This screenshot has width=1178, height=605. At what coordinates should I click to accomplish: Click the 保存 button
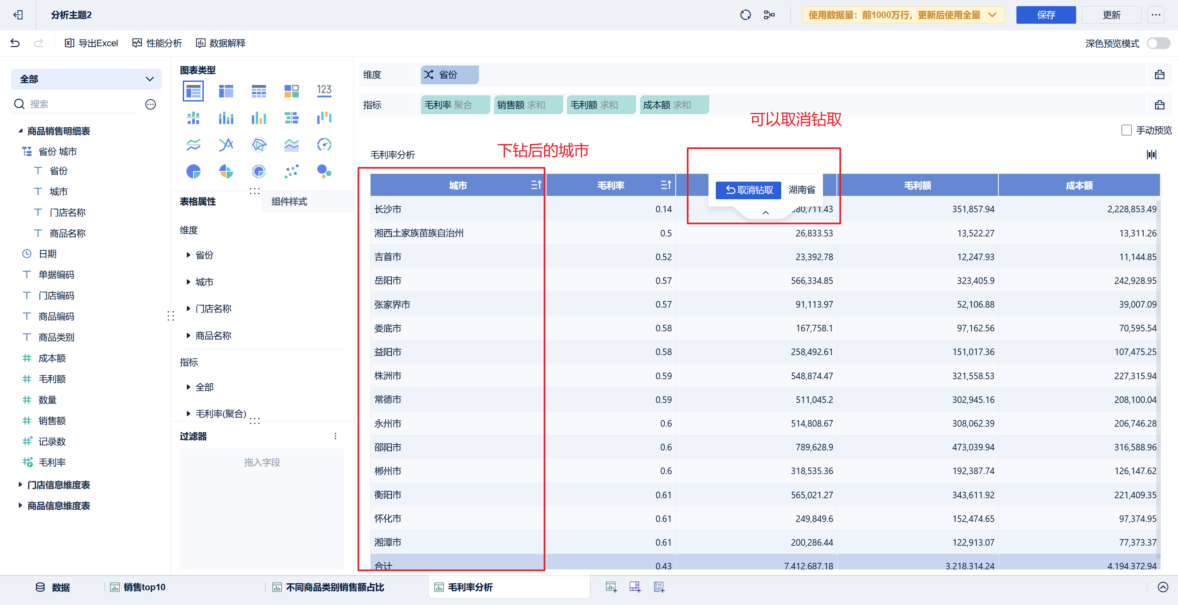click(x=1045, y=15)
